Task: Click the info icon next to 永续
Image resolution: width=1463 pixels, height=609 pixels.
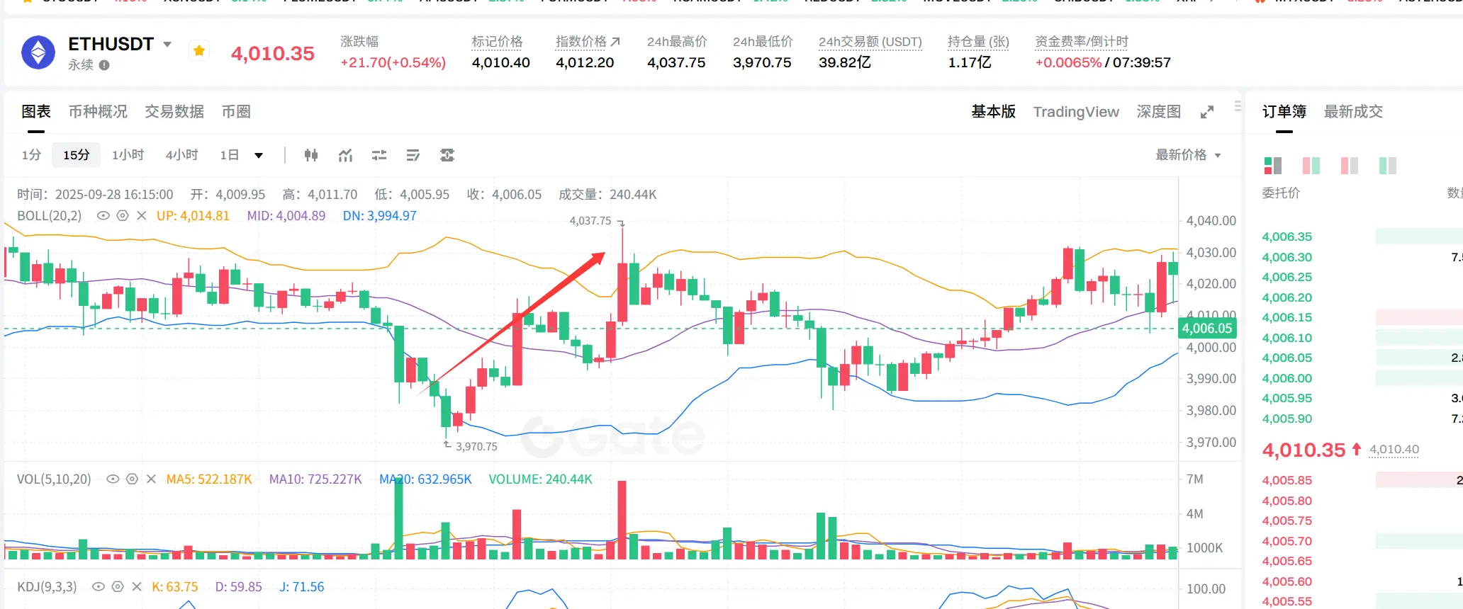Action: click(x=104, y=65)
